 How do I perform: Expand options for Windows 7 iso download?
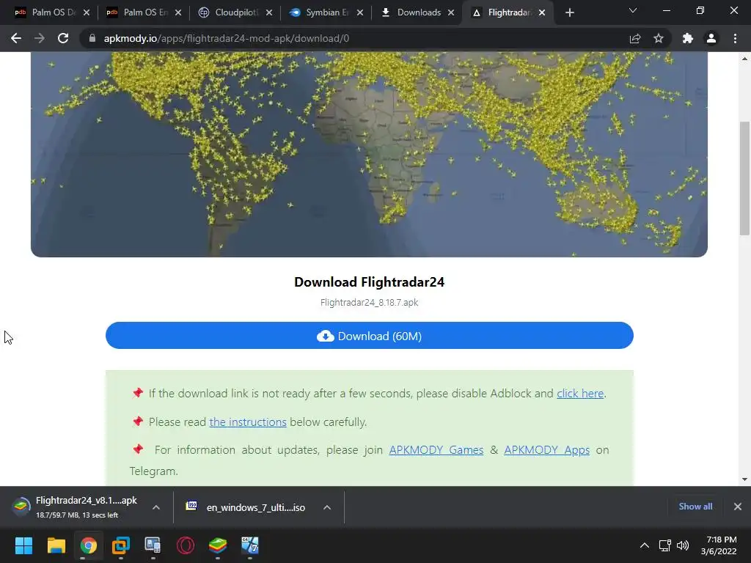pos(327,507)
